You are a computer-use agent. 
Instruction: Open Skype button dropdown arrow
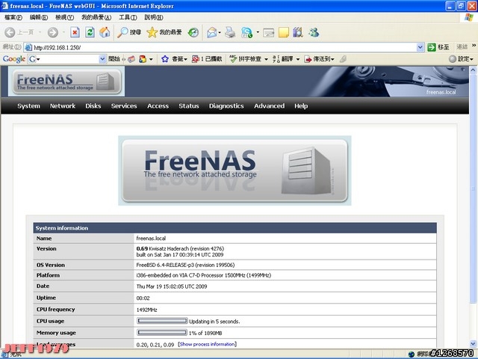[x=258, y=32]
